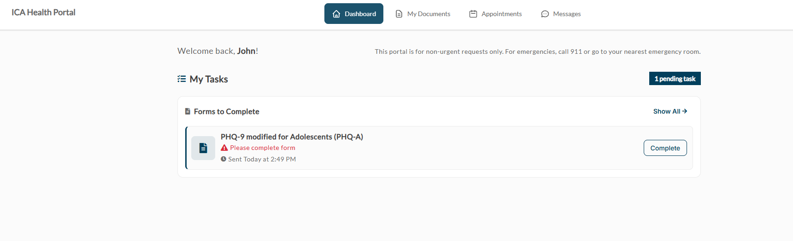
Task: Click the calendar icon beside Appointments
Action: pos(473,14)
